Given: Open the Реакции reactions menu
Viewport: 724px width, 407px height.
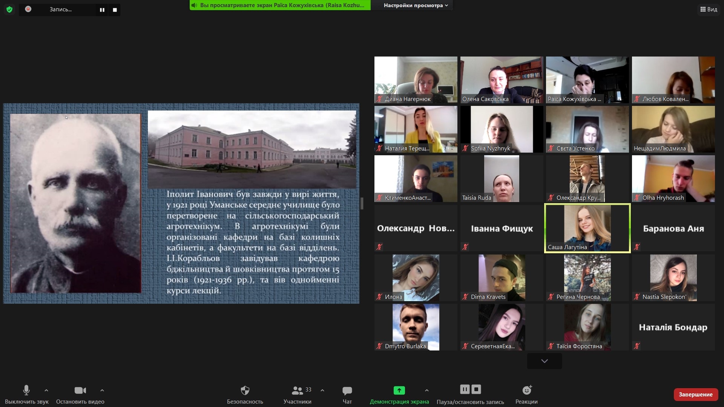Looking at the screenshot, I should point(527,394).
